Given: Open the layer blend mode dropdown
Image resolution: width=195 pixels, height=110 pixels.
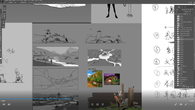Looking at the screenshot, I should [x=179, y=12].
